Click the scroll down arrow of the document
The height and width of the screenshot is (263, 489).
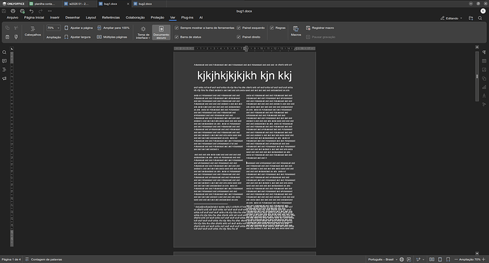477,253
